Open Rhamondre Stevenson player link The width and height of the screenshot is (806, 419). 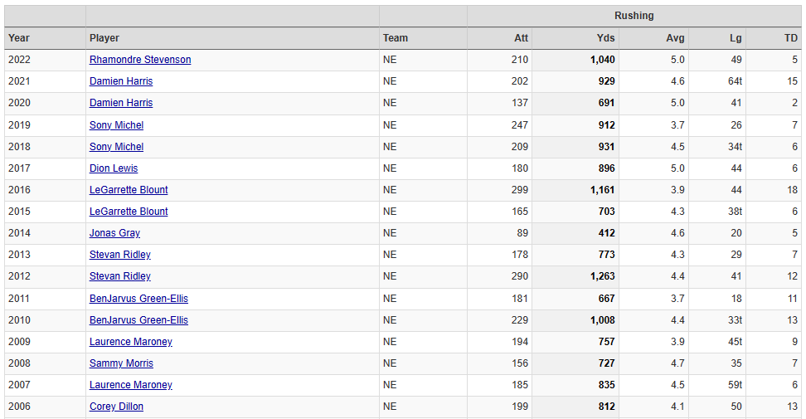(140, 60)
